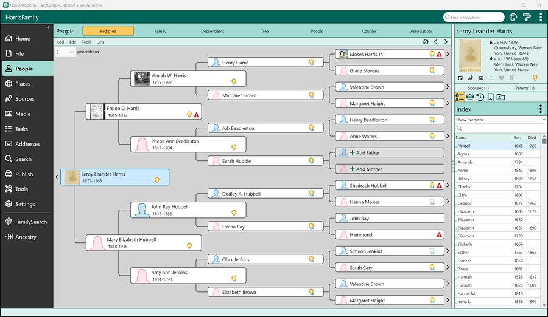Open sources pen icon in person panel
548x317 pixels.
click(471, 78)
